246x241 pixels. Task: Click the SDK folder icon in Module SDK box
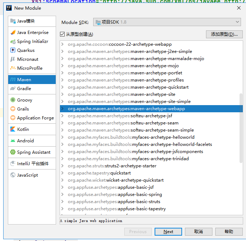click(98, 22)
